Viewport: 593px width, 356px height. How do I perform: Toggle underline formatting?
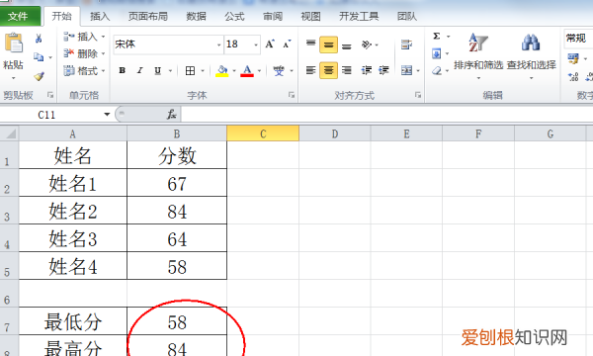tap(158, 70)
